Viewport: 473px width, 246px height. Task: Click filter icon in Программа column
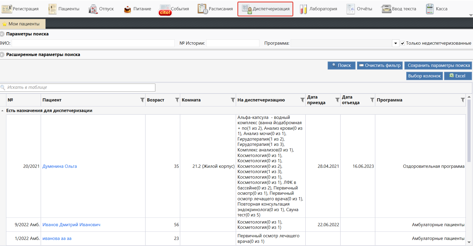(462, 100)
